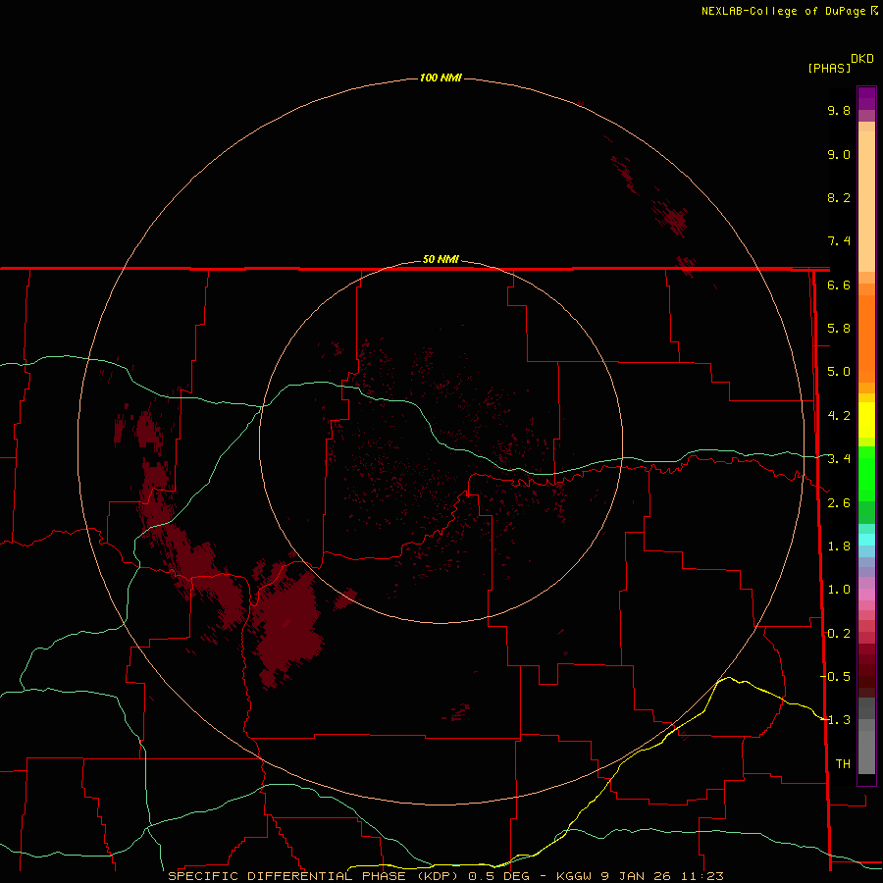Click the cyan segment of color bar

click(x=866, y=540)
